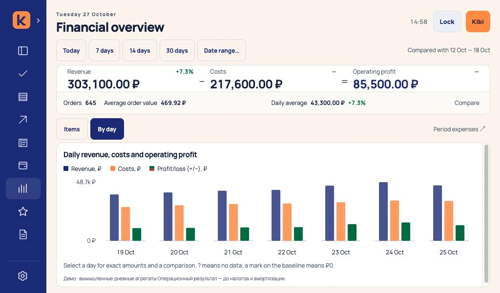Click the Costs legend color swatch
This screenshot has width=500, height=293.
tap(113, 168)
